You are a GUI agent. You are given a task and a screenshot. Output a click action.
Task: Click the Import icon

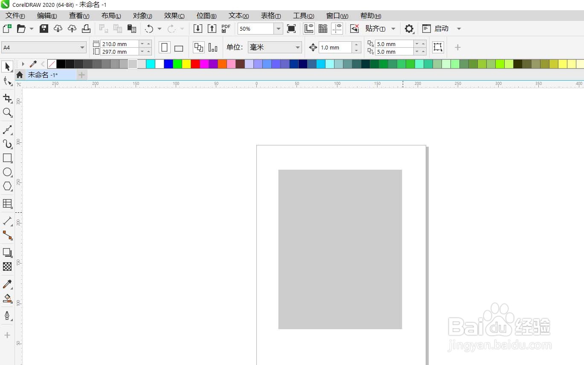198,29
